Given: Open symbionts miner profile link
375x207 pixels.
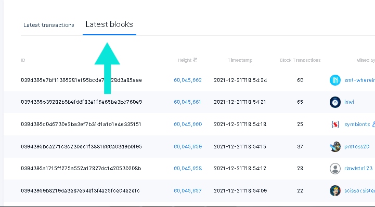Looking at the screenshot, I should 357,124.
